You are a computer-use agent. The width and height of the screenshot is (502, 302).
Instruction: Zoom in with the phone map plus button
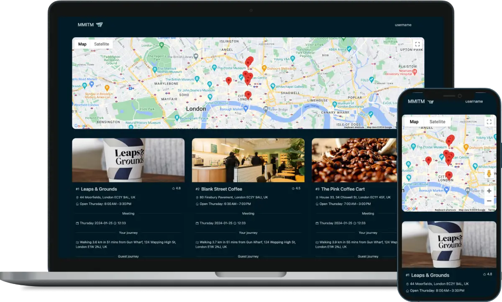(489, 191)
